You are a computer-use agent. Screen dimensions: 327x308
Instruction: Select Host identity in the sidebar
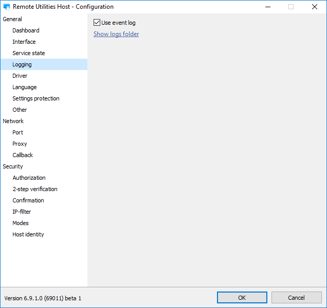click(x=28, y=234)
